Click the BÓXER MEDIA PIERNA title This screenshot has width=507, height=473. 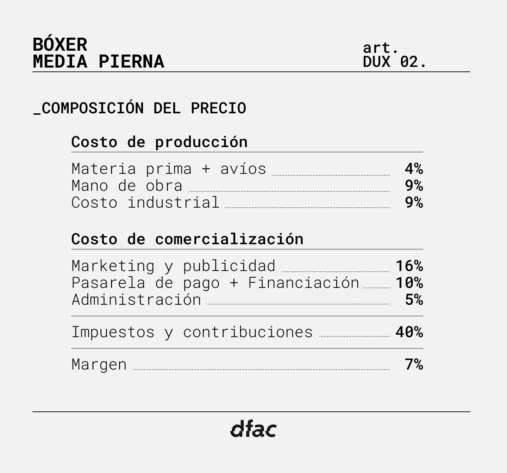tap(98, 53)
